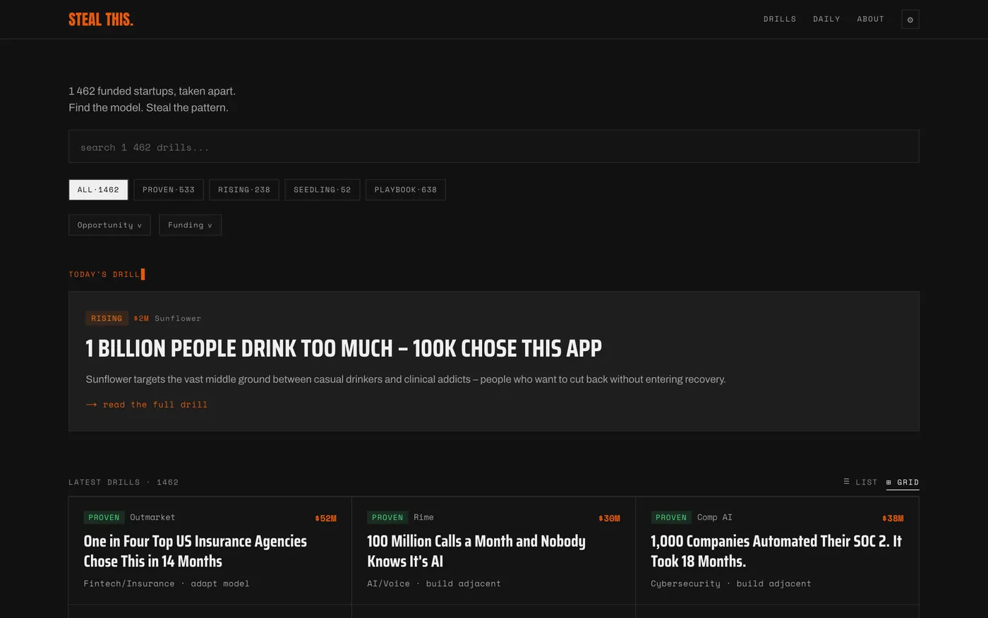
Task: Click the $2M Sunflower funding label
Action: pyautogui.click(x=167, y=319)
